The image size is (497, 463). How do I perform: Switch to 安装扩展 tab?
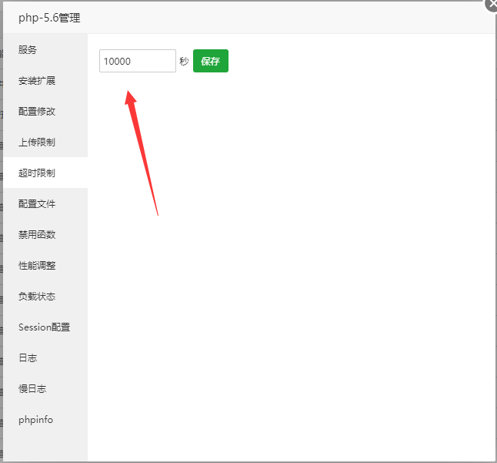pos(45,81)
